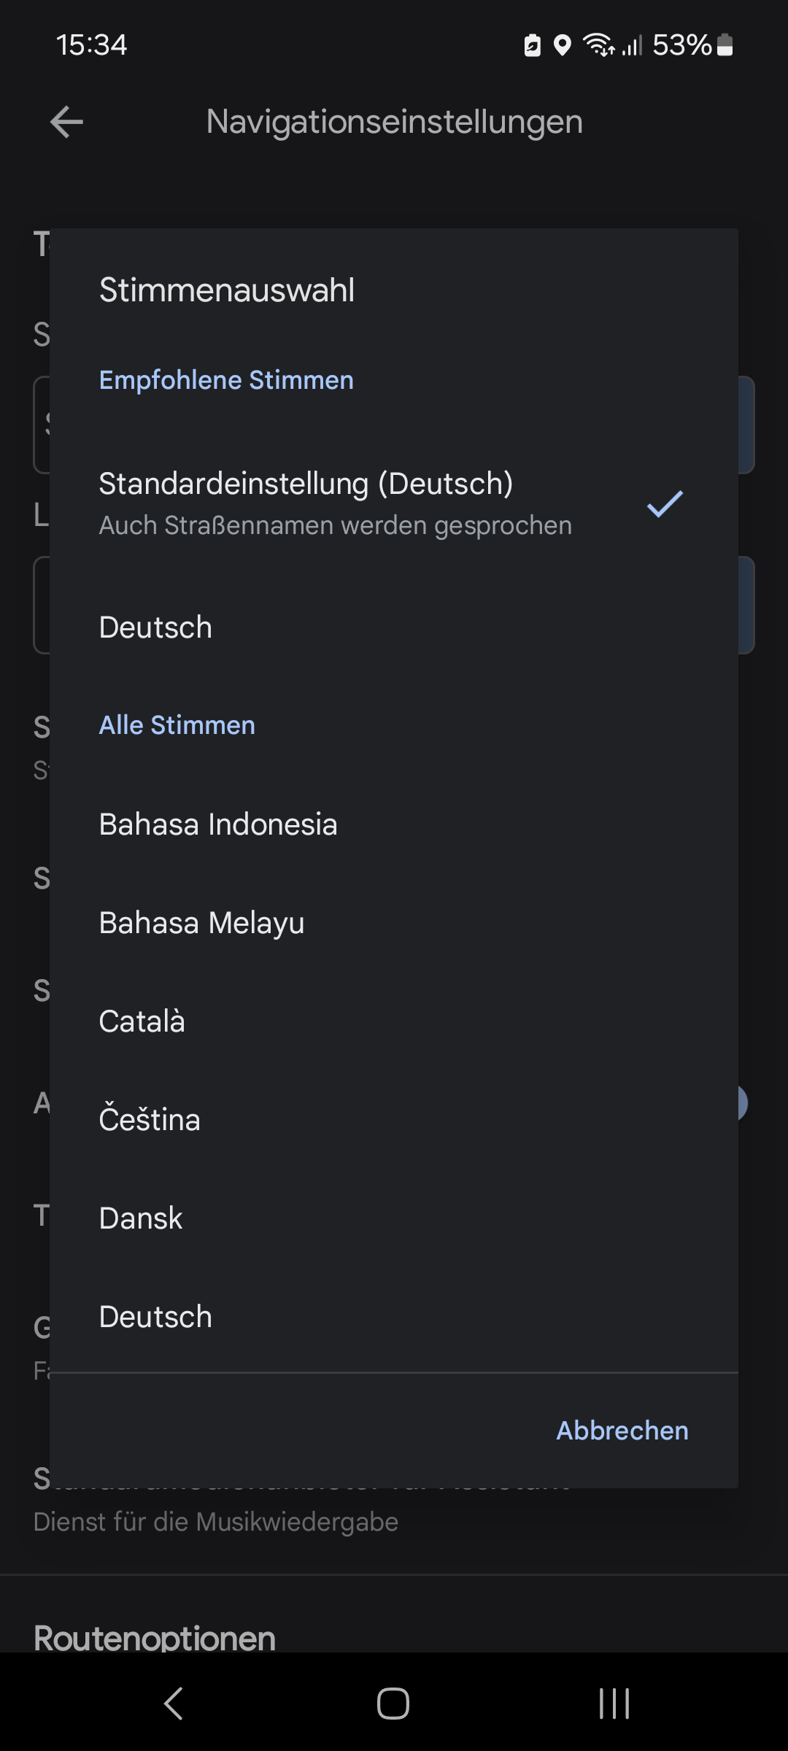Tap the location pin status icon
Image resolution: width=788 pixels, height=1751 pixels.
[x=562, y=46]
